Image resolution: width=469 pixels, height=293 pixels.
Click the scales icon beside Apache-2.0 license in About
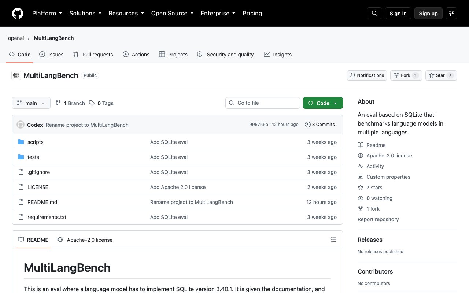tap(361, 156)
